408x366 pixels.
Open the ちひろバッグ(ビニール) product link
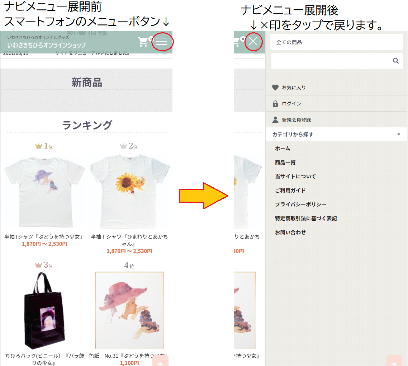pos(44,359)
